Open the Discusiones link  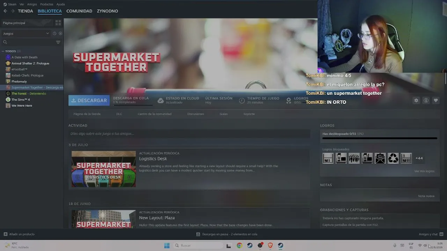(x=196, y=114)
